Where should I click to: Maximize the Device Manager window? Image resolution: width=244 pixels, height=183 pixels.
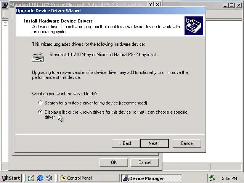pos(231,5)
